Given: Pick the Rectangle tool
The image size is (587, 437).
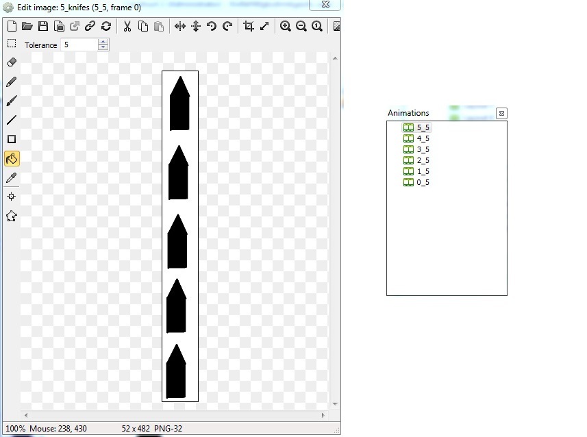Looking at the screenshot, I should (x=11, y=139).
